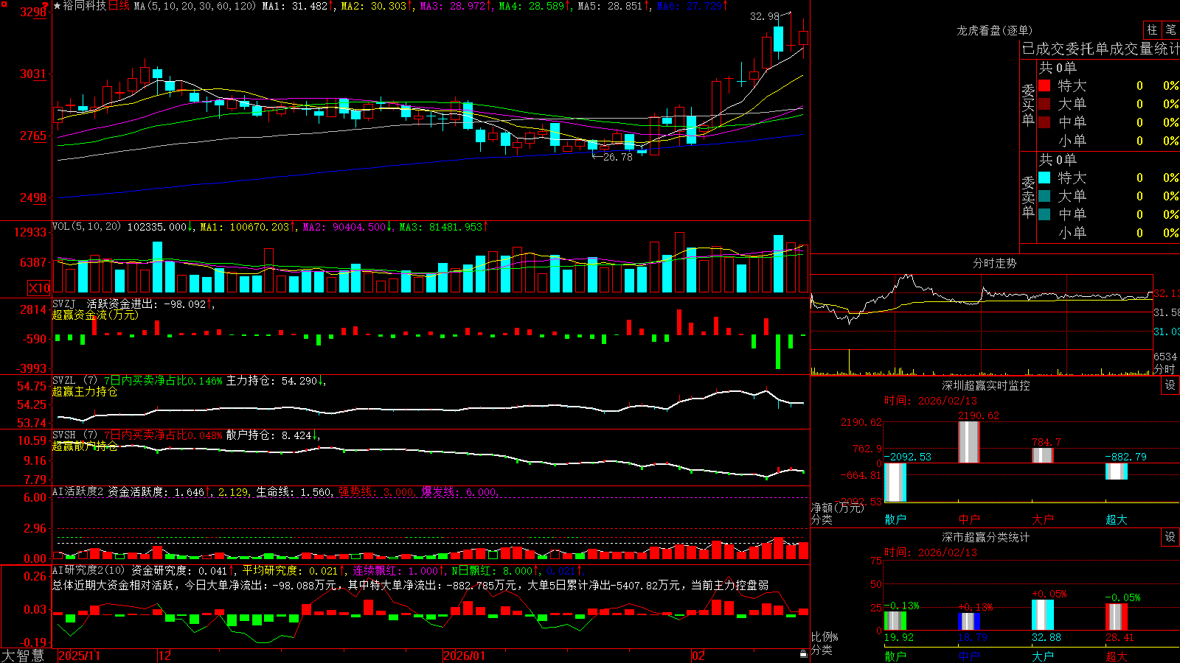Click the AI活跃度2 indicator label
1180x663 pixels.
click(x=78, y=491)
